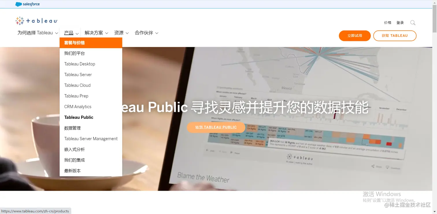This screenshot has width=437, height=214.
Task: Choose Tableau Prep from the menu
Action: pos(91,96)
